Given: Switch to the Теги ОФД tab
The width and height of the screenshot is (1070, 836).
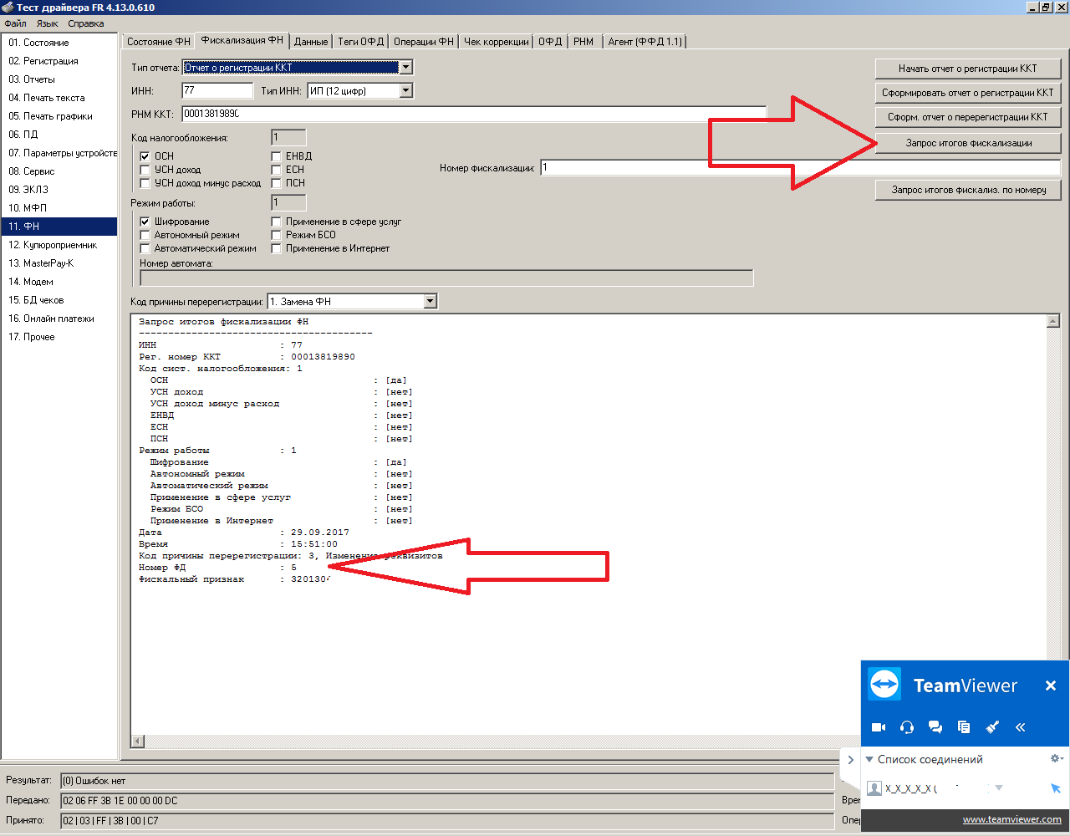Looking at the screenshot, I should (x=361, y=42).
